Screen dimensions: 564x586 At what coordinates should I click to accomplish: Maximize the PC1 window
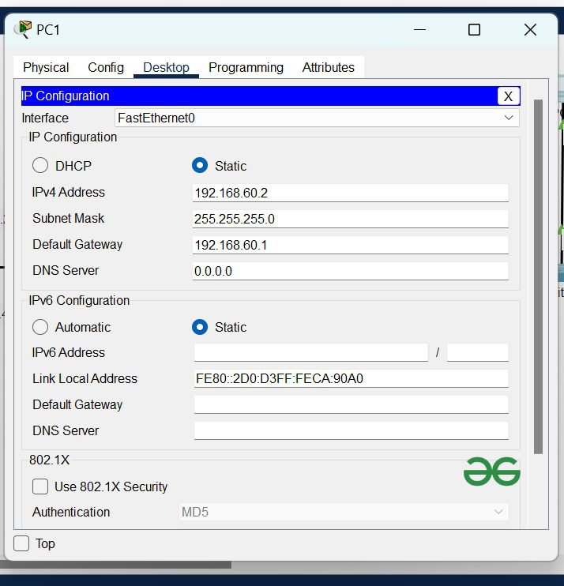(x=474, y=30)
